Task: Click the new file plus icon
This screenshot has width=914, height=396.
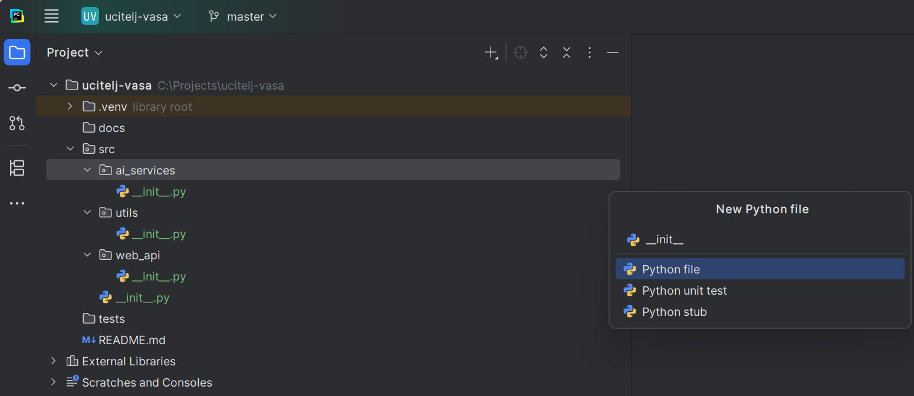Action: (491, 52)
